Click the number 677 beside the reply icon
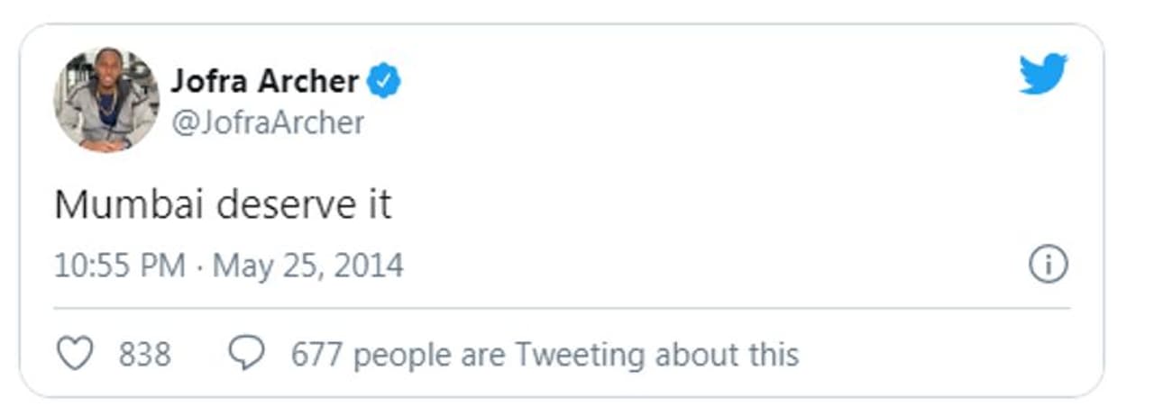This screenshot has height=415, width=1154. [x=316, y=355]
